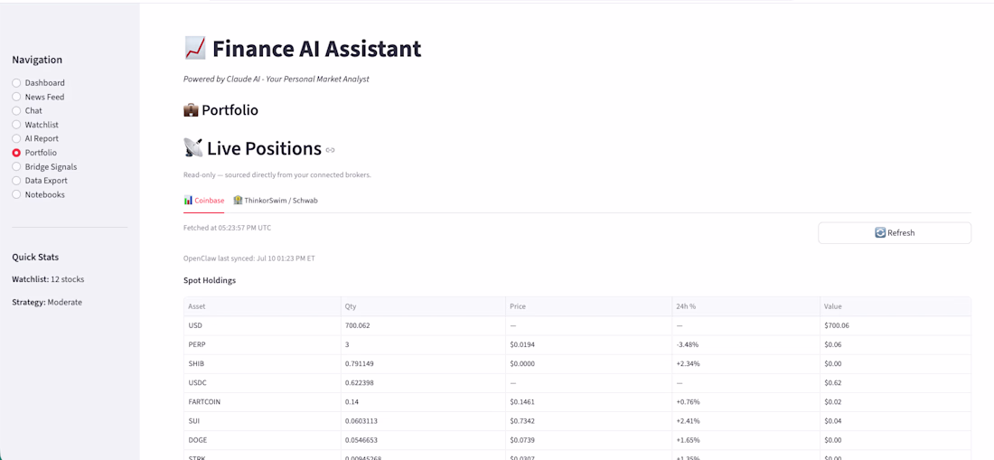The image size is (994, 460).
Task: Click the briefcase icon beside Portfolio heading
Action: 191,110
